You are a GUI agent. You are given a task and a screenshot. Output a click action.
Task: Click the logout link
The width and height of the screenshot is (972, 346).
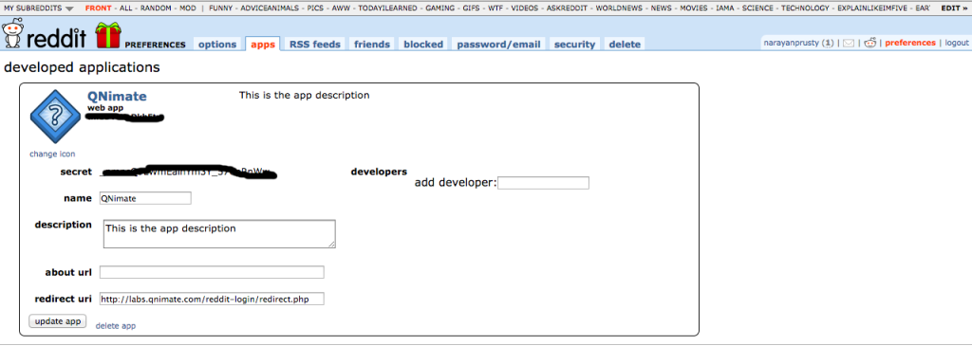957,43
